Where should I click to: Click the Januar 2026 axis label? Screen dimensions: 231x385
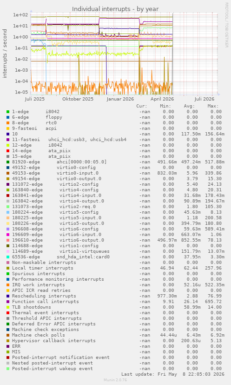(120, 99)
